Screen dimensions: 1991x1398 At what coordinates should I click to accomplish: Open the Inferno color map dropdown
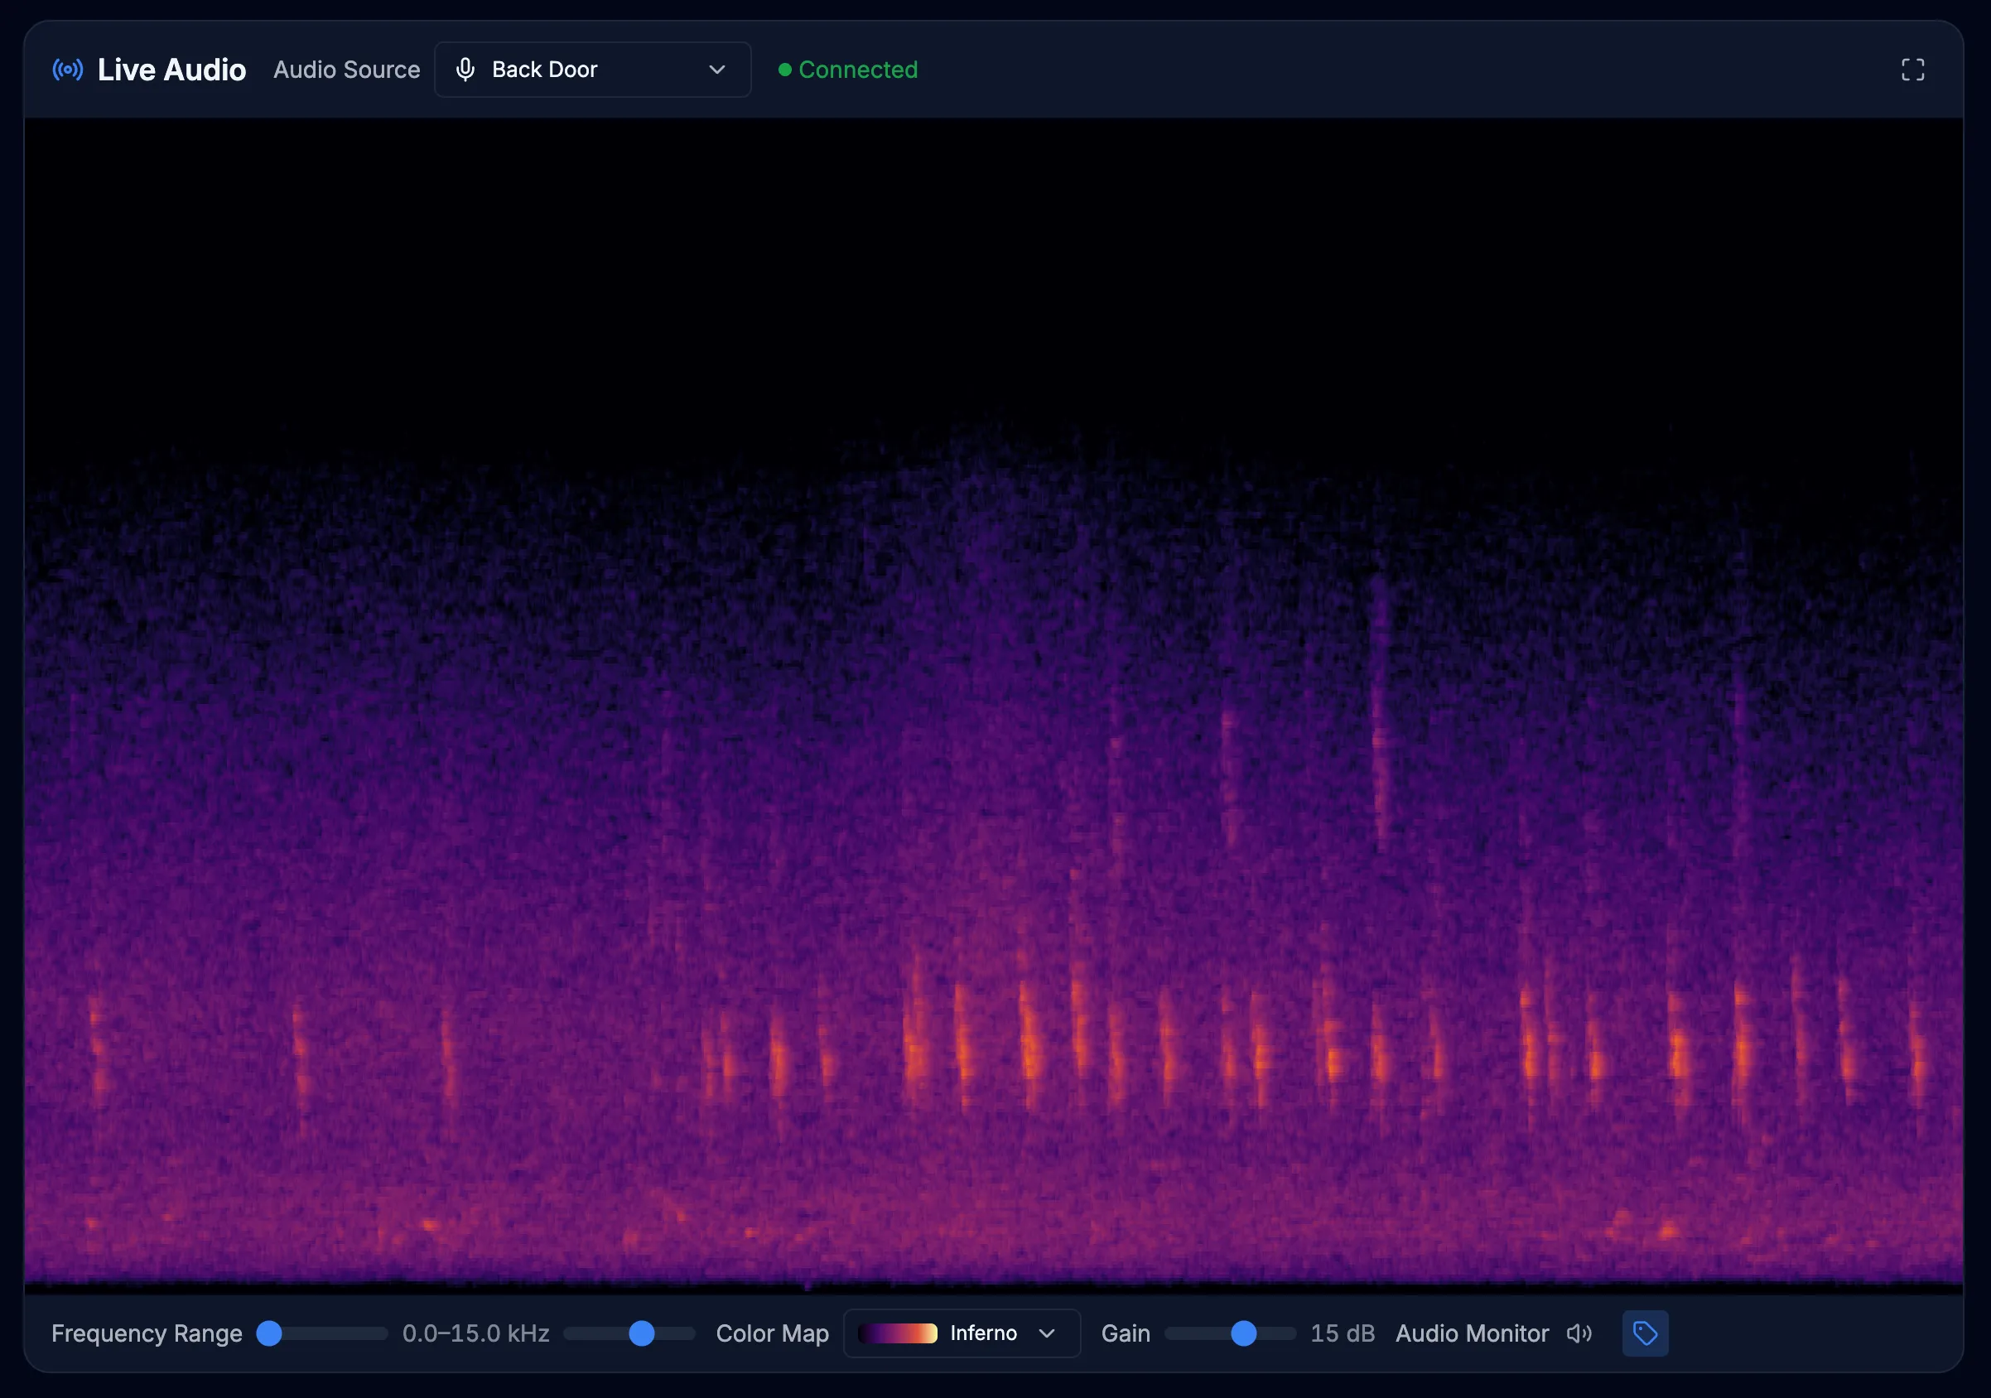pyautogui.click(x=962, y=1333)
